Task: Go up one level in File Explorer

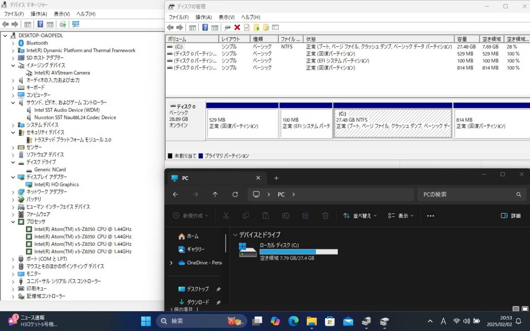Action: point(215,194)
